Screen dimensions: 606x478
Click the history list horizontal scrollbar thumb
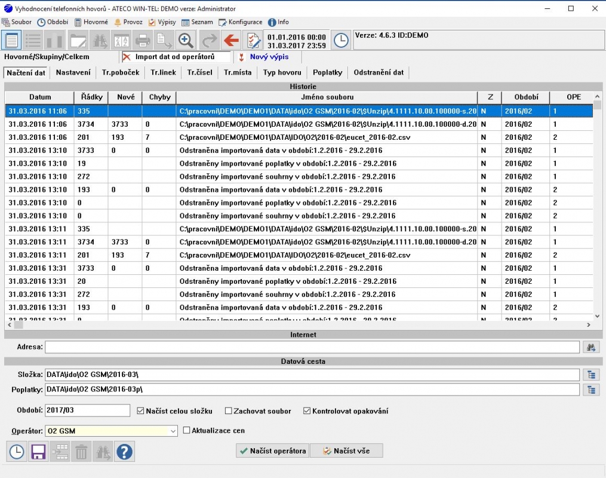(x=18, y=325)
